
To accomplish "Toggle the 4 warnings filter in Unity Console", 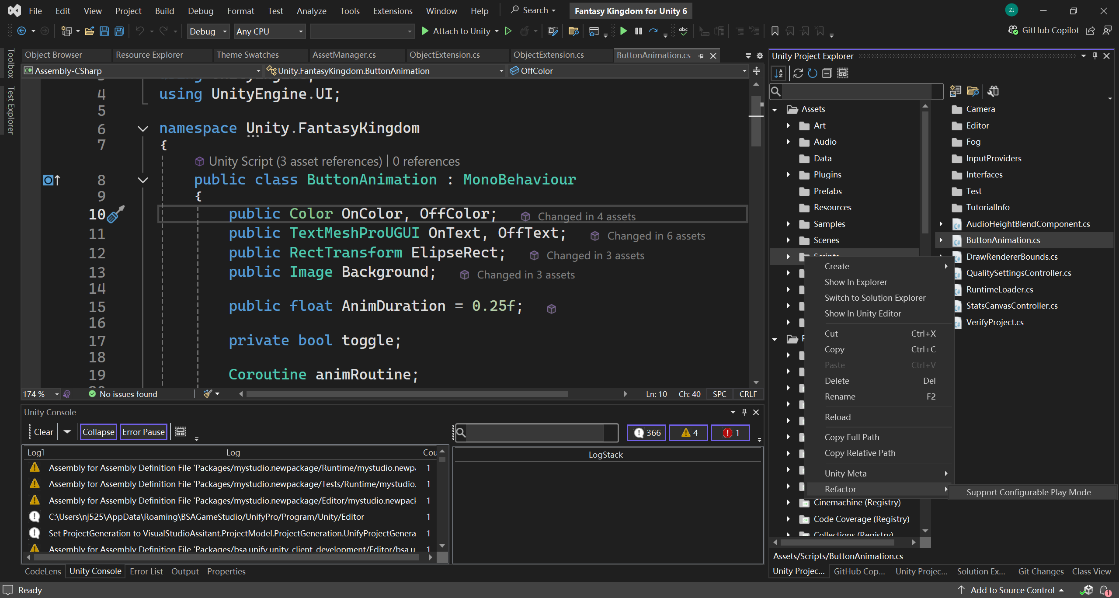I will click(x=688, y=432).
